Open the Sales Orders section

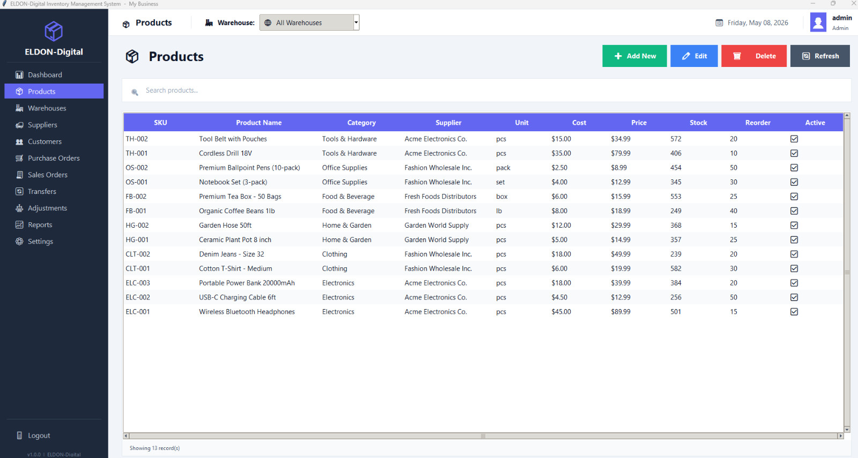[54, 175]
